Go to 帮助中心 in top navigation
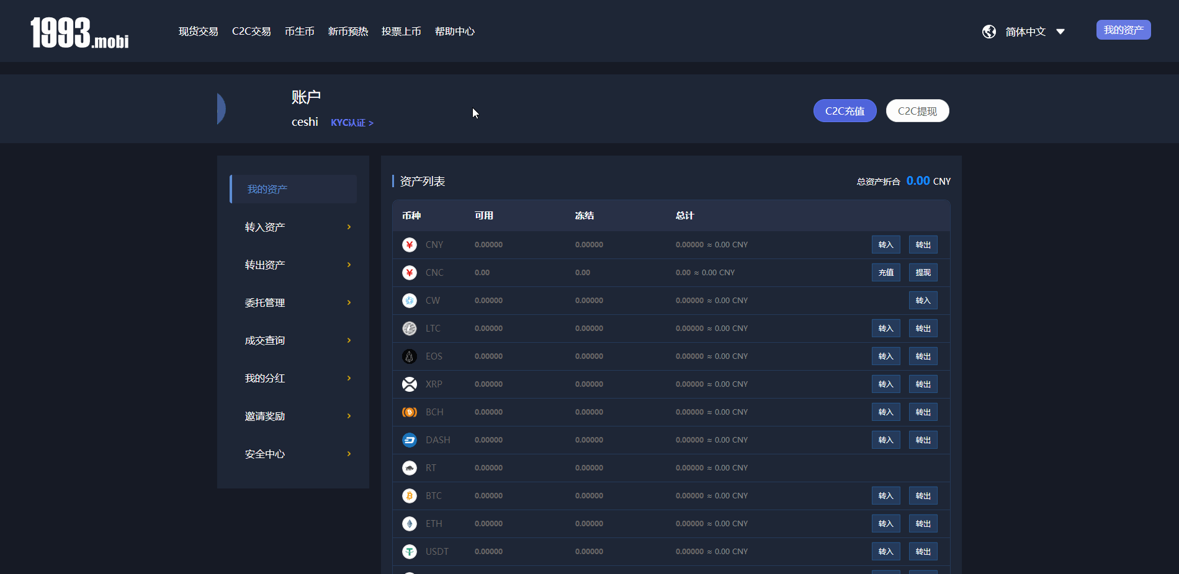The image size is (1179, 574). (x=454, y=32)
